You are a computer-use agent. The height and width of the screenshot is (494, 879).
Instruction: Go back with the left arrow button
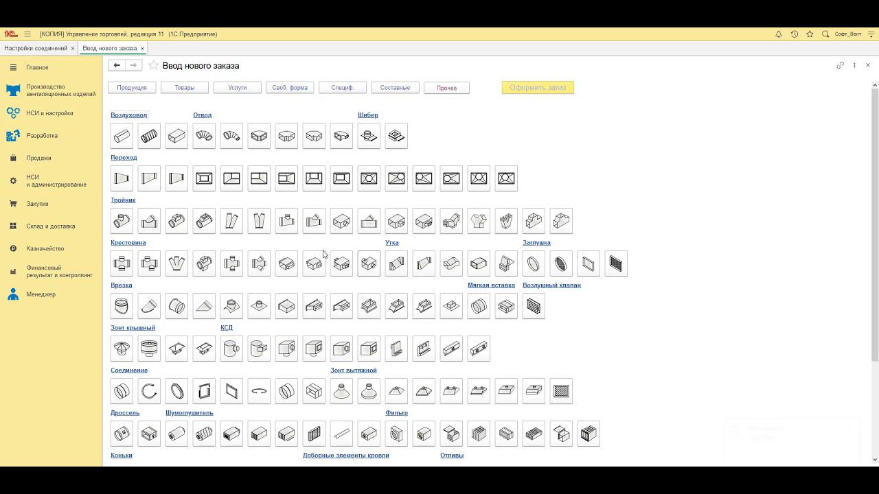coord(117,65)
